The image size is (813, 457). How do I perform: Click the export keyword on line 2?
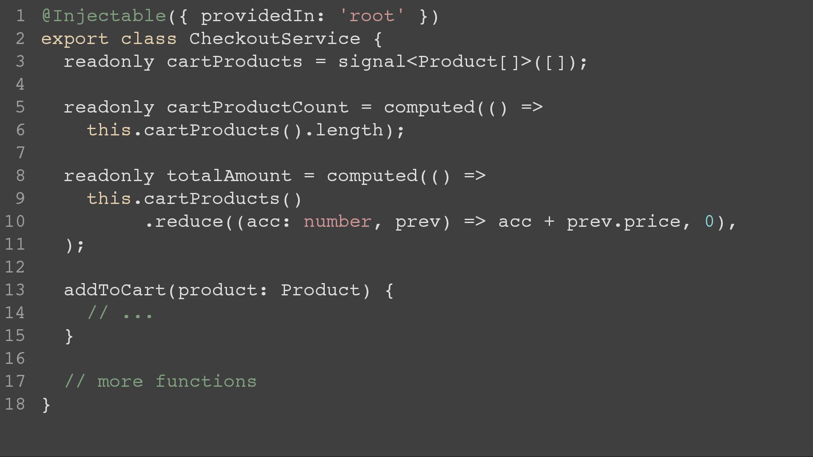(75, 39)
